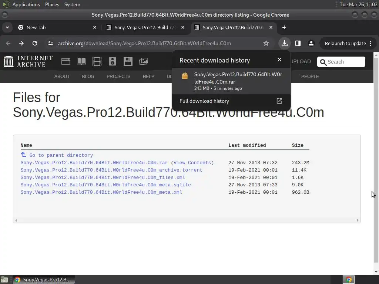Open the ABOUT navigation item
The image size is (379, 284).
[x=62, y=77]
